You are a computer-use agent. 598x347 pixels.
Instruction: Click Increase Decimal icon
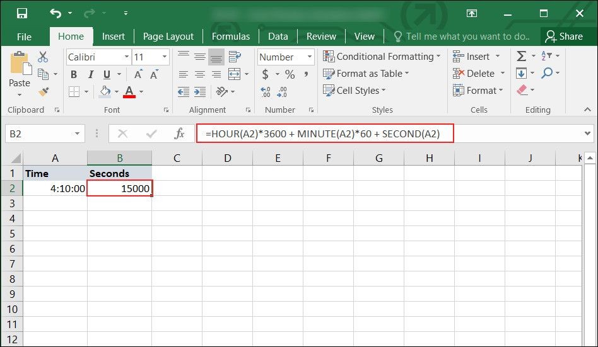(266, 92)
